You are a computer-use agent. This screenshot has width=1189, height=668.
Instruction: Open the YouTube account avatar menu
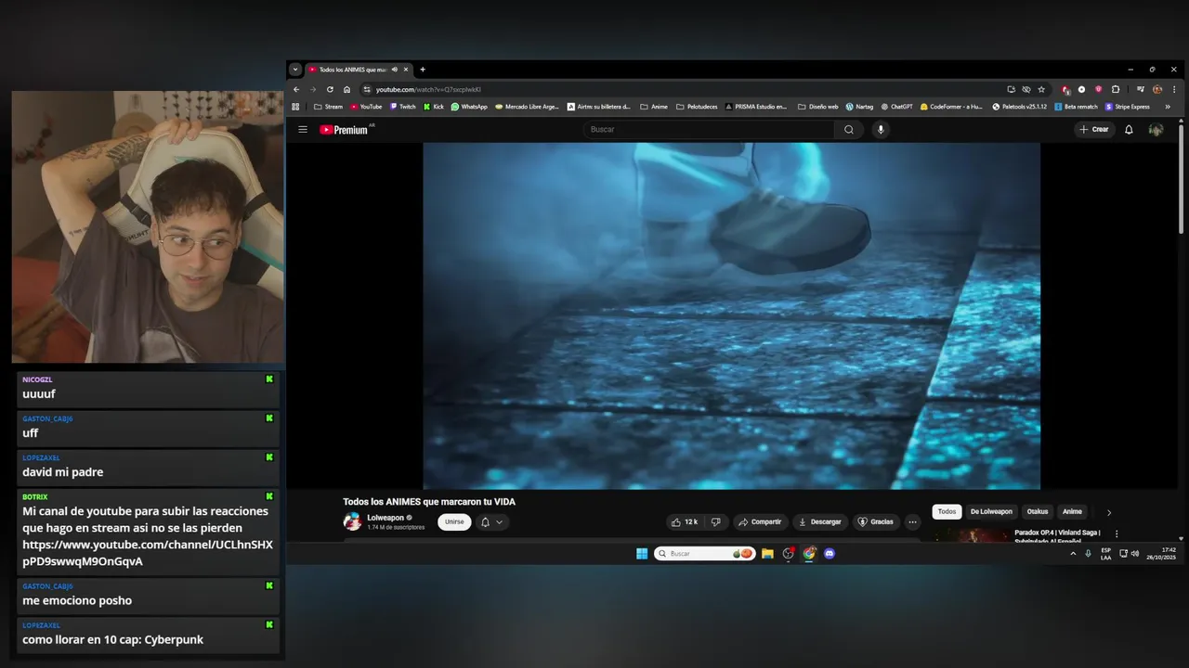(1156, 130)
